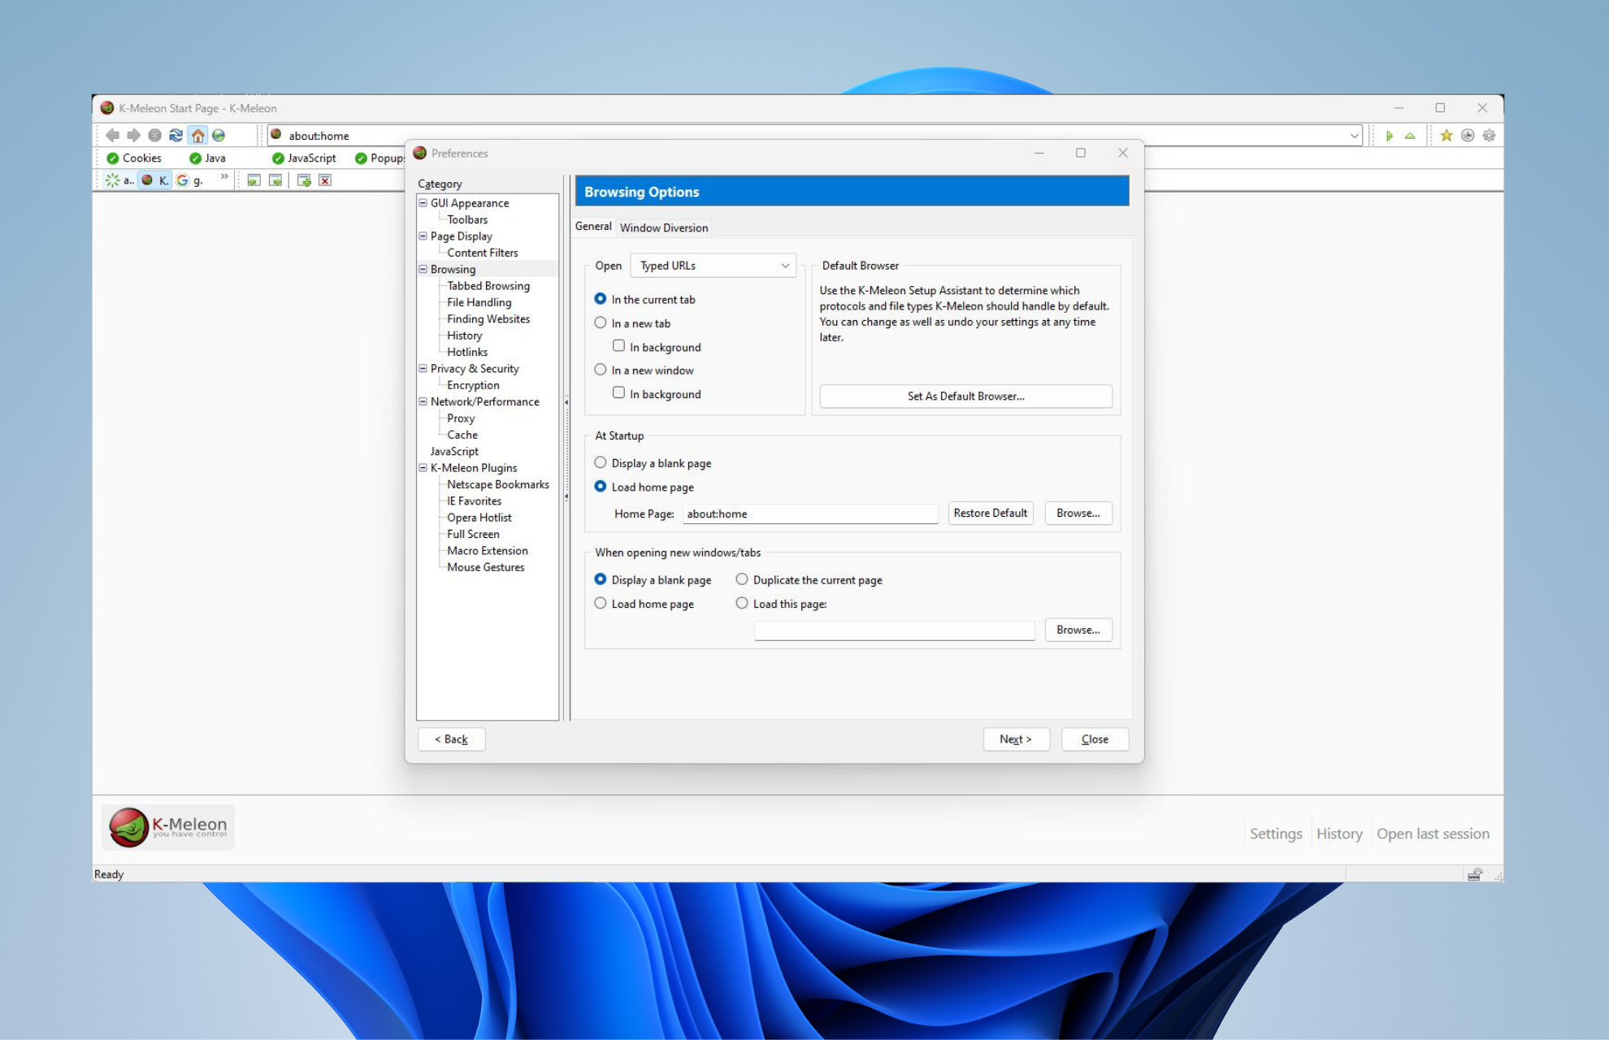
Task: Select 'Duplicate the current page' radio
Action: point(742,579)
